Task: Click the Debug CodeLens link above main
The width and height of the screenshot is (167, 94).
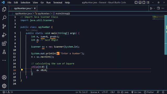Action: (34, 30)
